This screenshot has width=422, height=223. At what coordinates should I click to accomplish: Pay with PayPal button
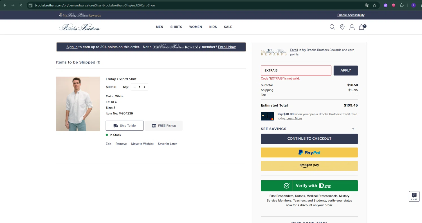point(309,153)
